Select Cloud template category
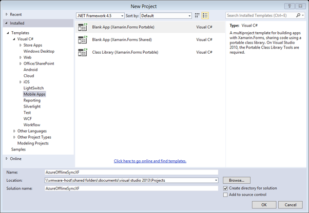 click(29, 76)
